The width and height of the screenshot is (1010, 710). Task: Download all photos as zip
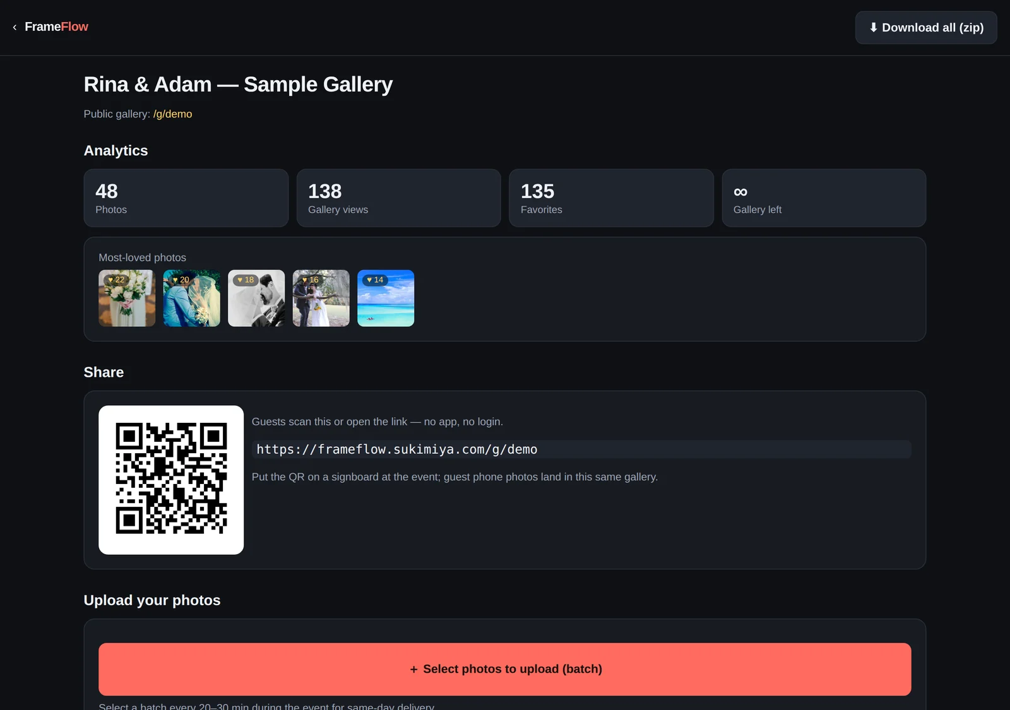pos(926,28)
